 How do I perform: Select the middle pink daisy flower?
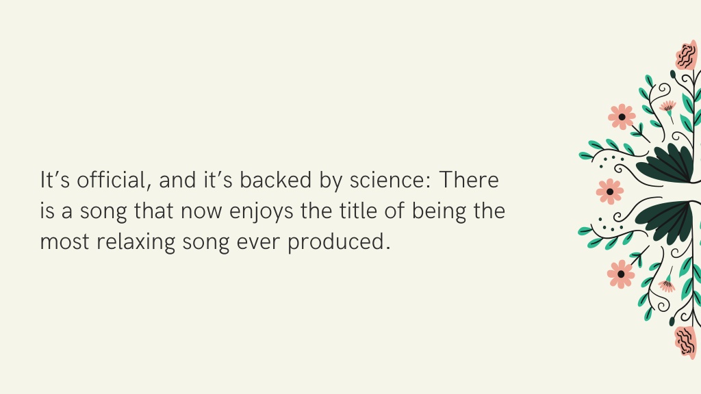click(610, 192)
